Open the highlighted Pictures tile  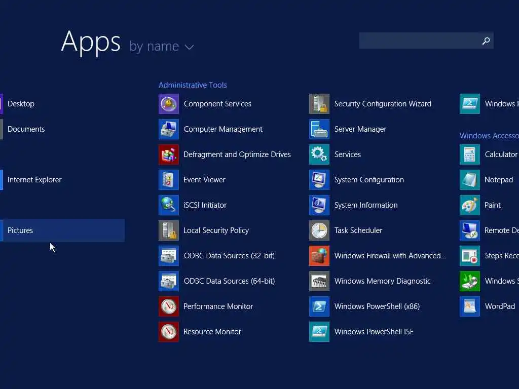tap(62, 230)
